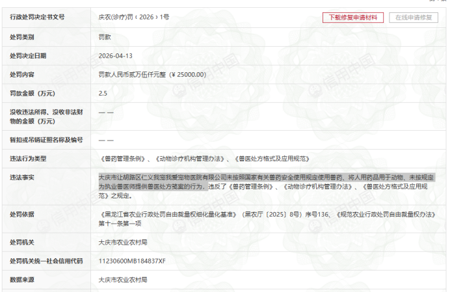Click the 违法事实 label

[22, 178]
